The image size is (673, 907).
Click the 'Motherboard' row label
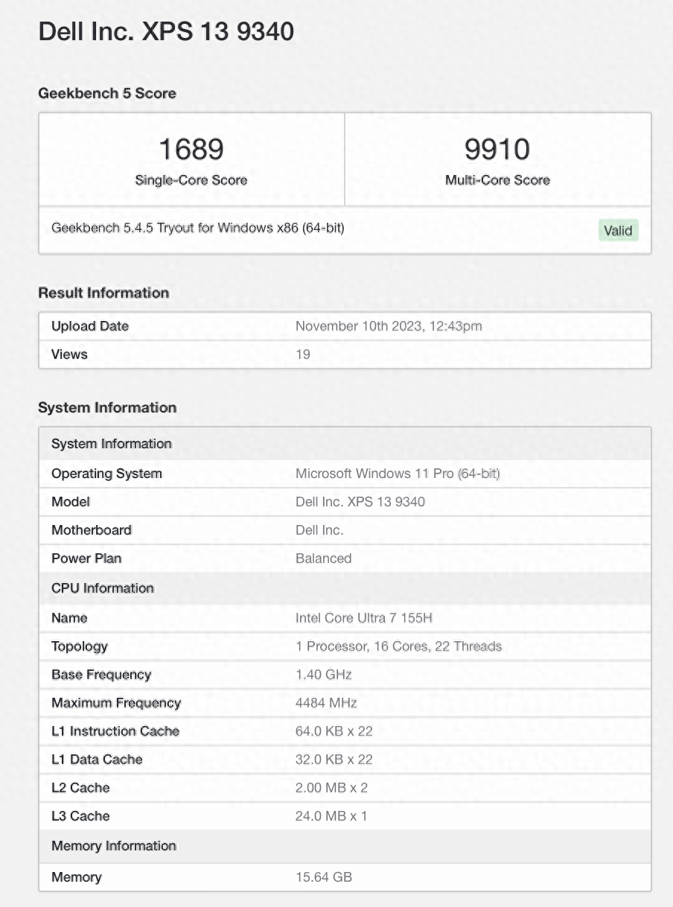coord(92,530)
